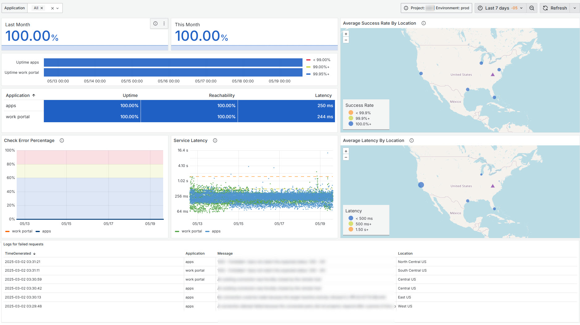Zoom out on the Success Rate map

point(346,40)
